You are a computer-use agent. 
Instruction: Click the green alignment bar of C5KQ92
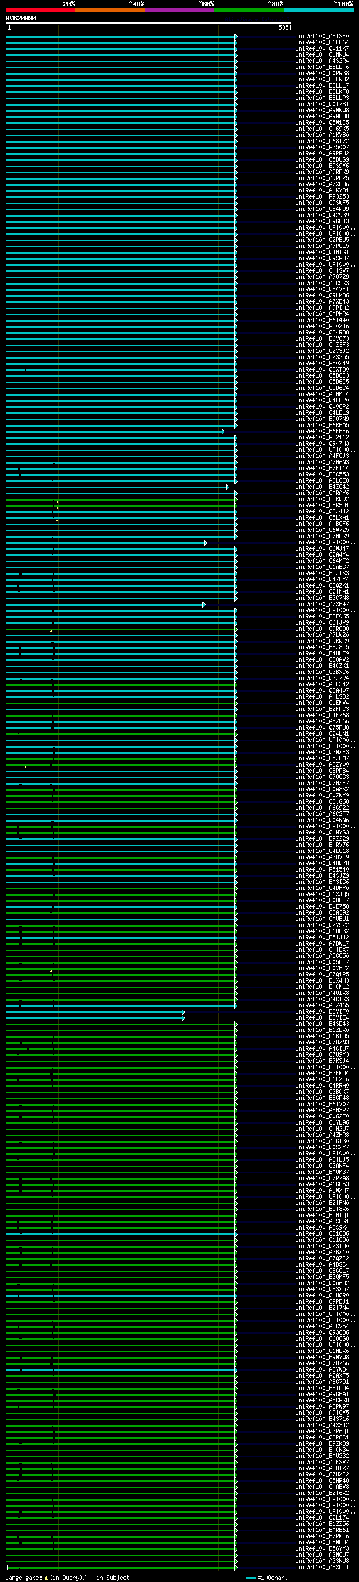[x=121, y=499]
